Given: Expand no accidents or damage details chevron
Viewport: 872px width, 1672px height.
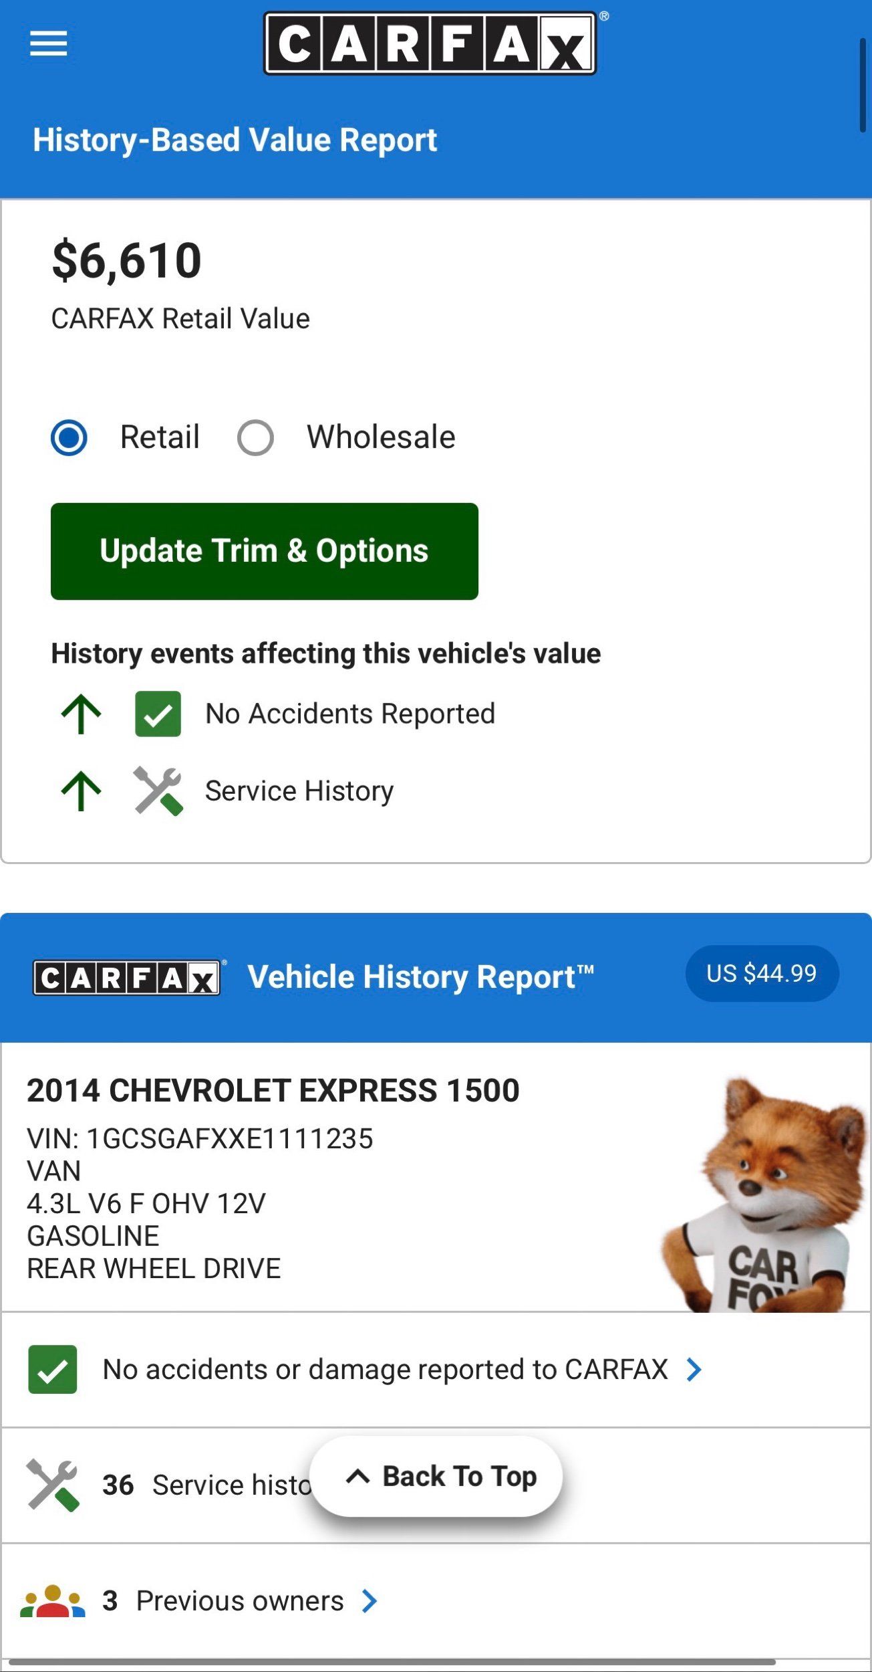Looking at the screenshot, I should pos(694,1370).
